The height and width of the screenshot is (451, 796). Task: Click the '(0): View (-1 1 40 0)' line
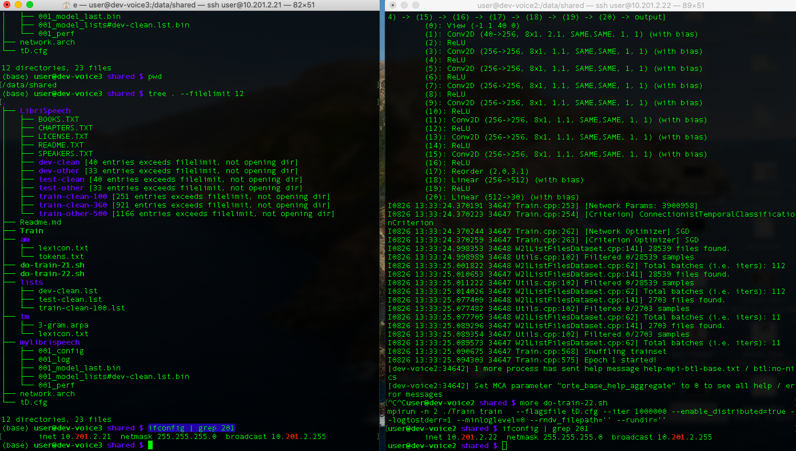(x=473, y=26)
